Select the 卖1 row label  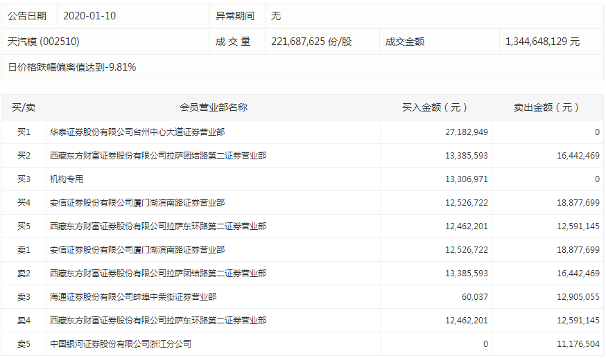pyautogui.click(x=24, y=249)
